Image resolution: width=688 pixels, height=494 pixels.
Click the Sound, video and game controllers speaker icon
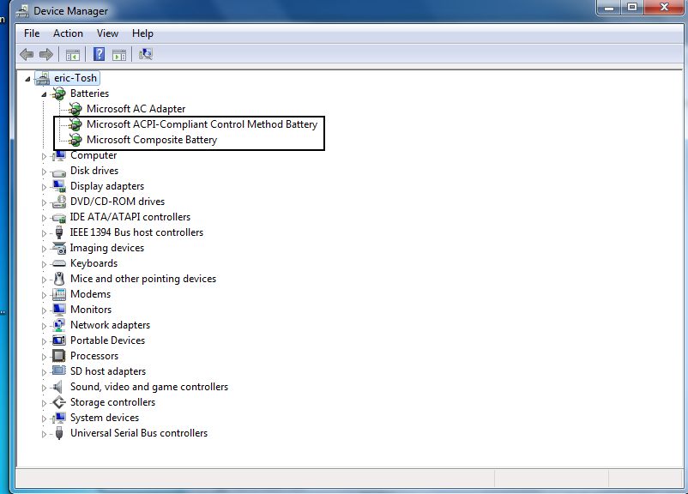point(58,387)
